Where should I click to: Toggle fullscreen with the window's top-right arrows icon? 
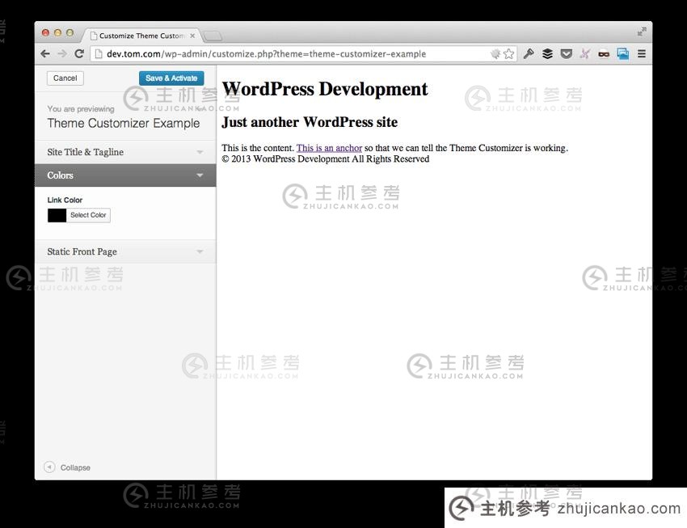point(642,32)
